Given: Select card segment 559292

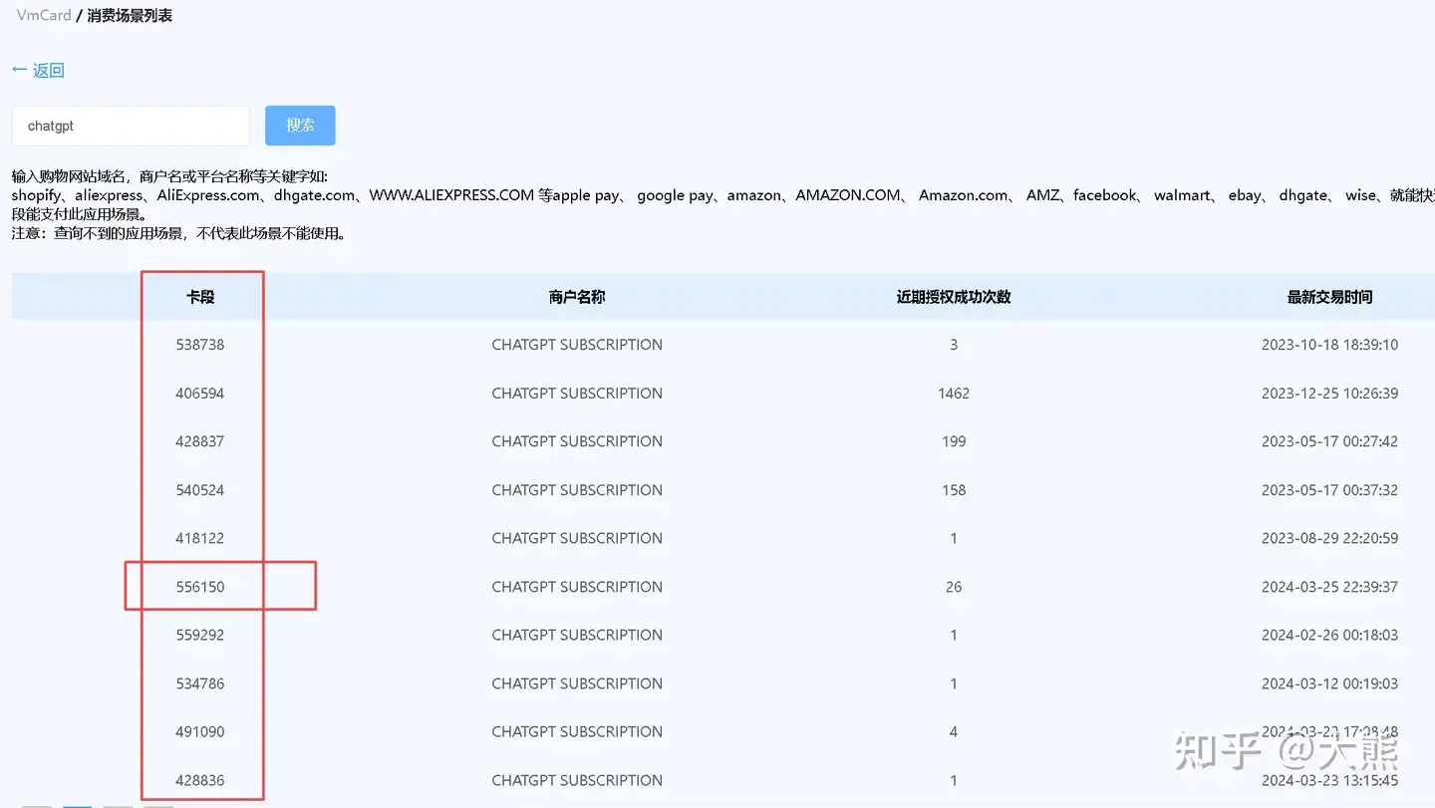Looking at the screenshot, I should 200,635.
